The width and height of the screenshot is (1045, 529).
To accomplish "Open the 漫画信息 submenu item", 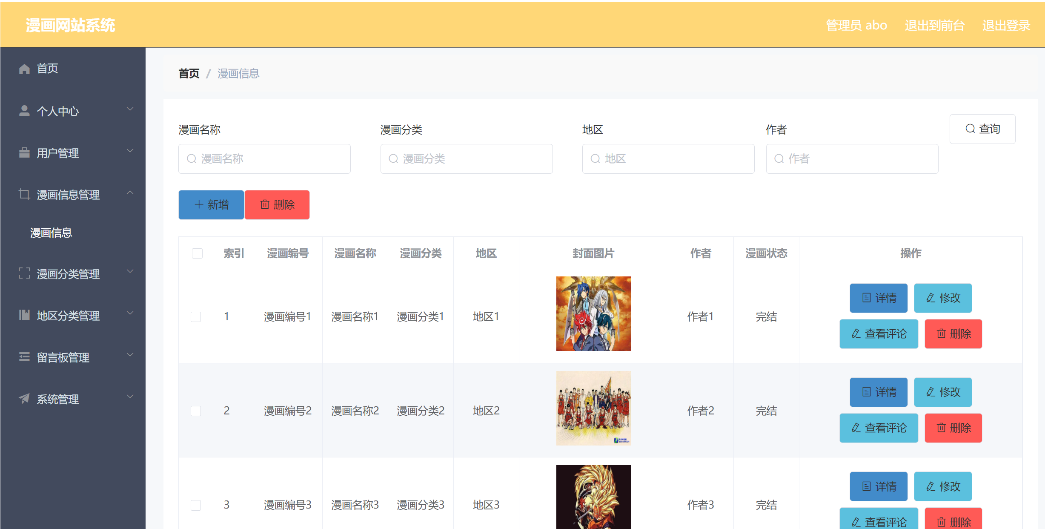I will [51, 233].
